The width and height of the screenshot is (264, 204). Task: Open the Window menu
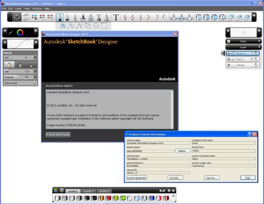coord(37,9)
